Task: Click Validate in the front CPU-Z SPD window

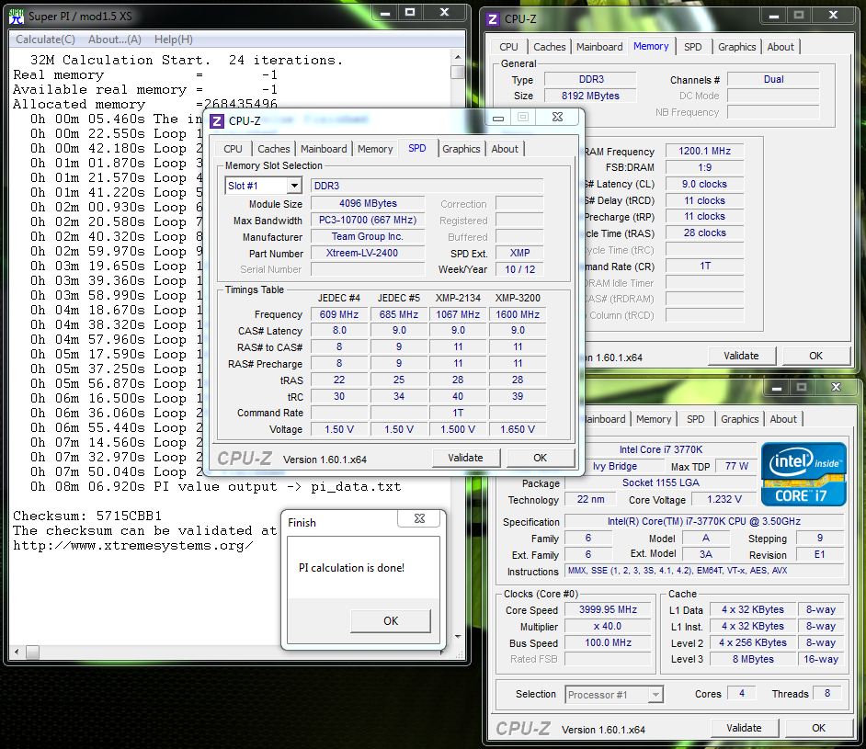Action: click(x=465, y=458)
